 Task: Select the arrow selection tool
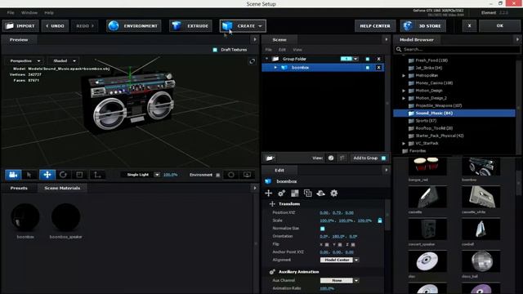point(29,175)
